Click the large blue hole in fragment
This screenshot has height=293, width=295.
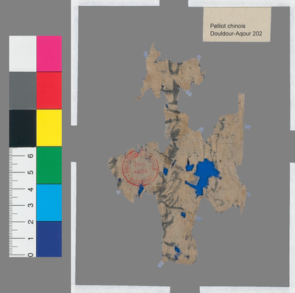point(203,176)
